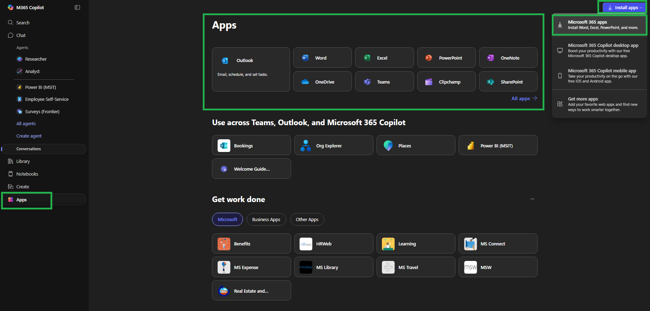Choose Microsoft 365 Copilot mobile app option
The width and height of the screenshot is (650, 311).
click(x=599, y=76)
